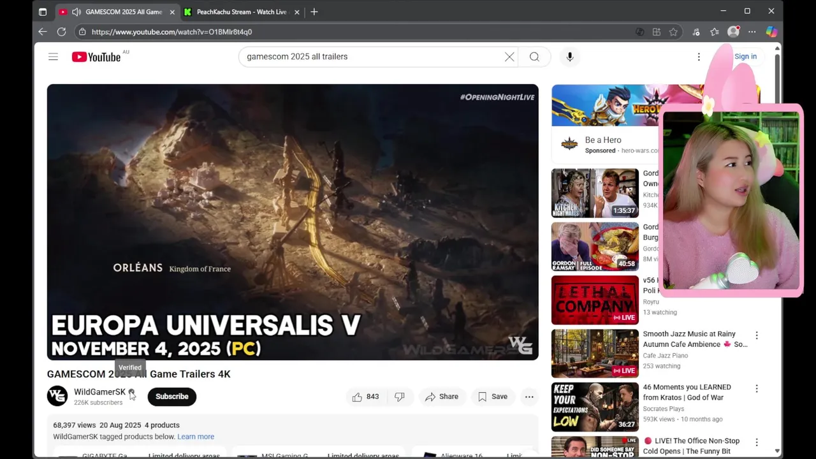The image size is (816, 459).
Task: Close the GAMESCOM 2025 browser tab
Action: pyautogui.click(x=172, y=11)
